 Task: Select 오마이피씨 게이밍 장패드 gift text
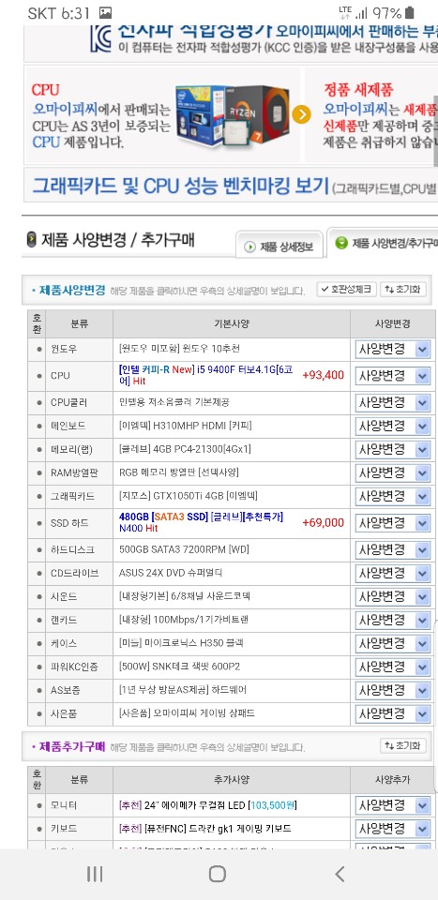[187, 713]
